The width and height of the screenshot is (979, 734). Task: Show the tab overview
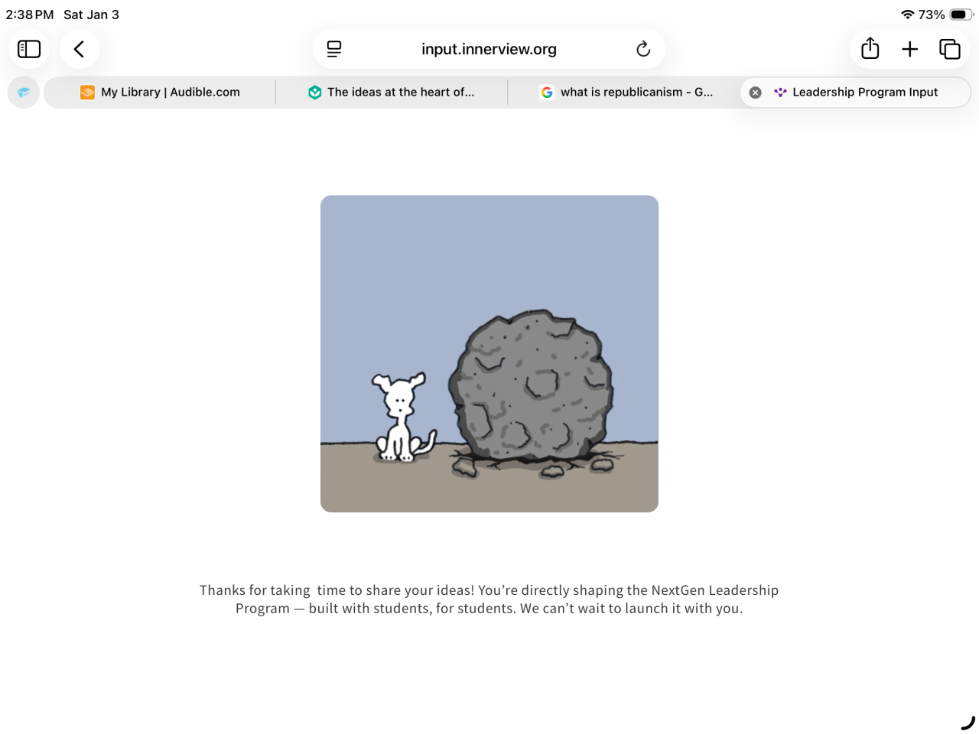point(950,49)
